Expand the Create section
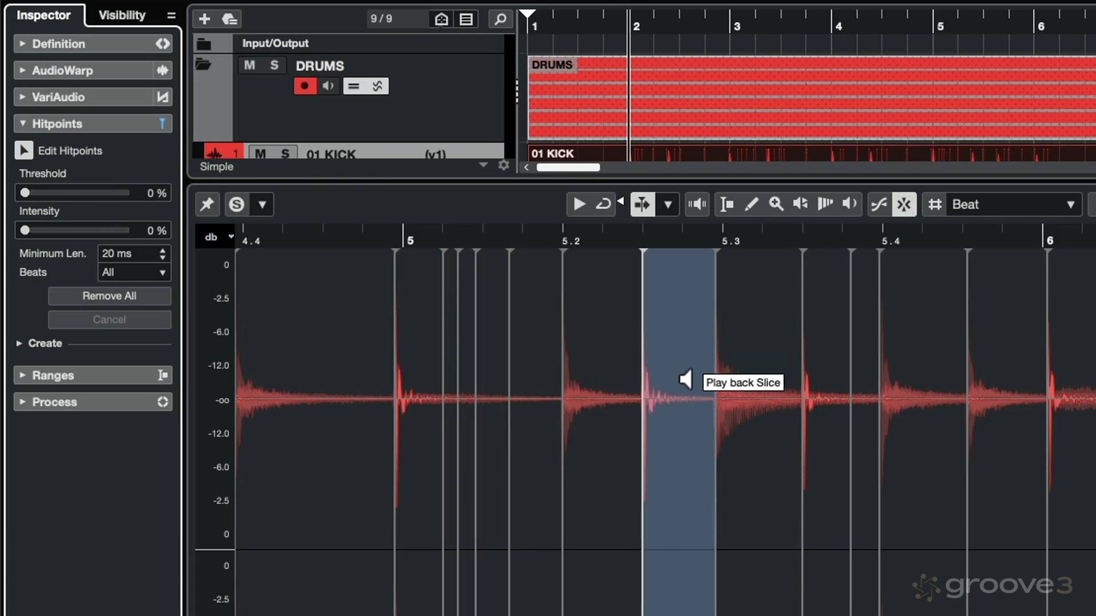The height and width of the screenshot is (616, 1096). [19, 343]
